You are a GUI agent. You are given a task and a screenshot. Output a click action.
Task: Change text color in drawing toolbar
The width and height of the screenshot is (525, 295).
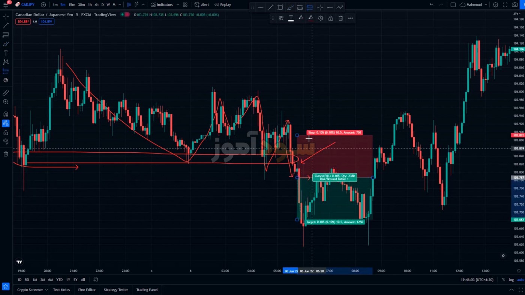click(x=291, y=18)
